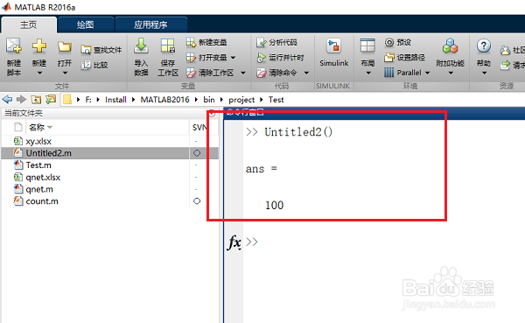This screenshot has height=323, width=525.
Task: Expand the Open (打开) dropdown arrow
Action: (x=65, y=73)
